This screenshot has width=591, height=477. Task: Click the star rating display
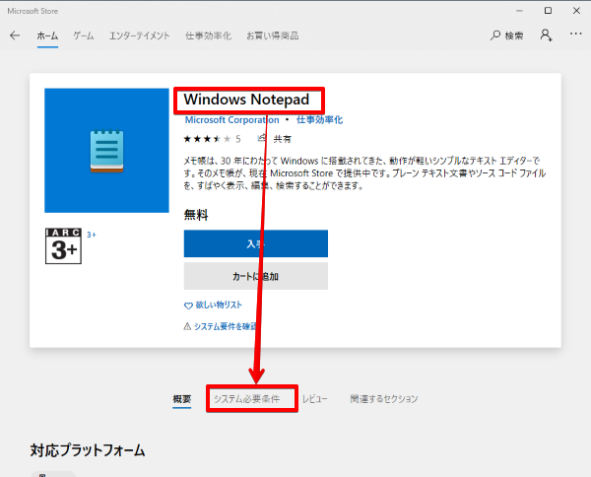click(x=207, y=139)
